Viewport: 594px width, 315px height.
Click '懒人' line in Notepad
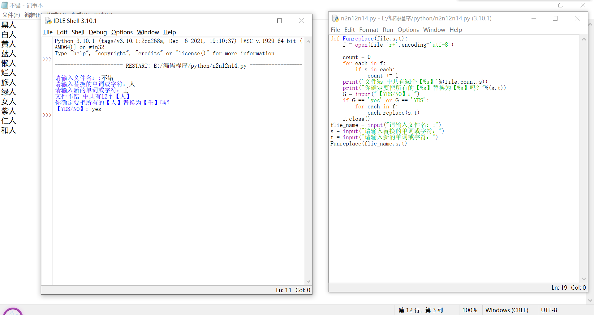pyautogui.click(x=9, y=63)
